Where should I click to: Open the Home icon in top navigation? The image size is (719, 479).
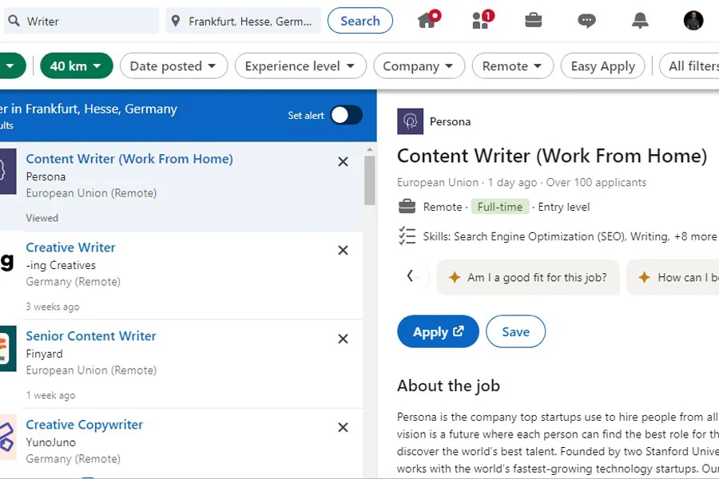point(428,20)
